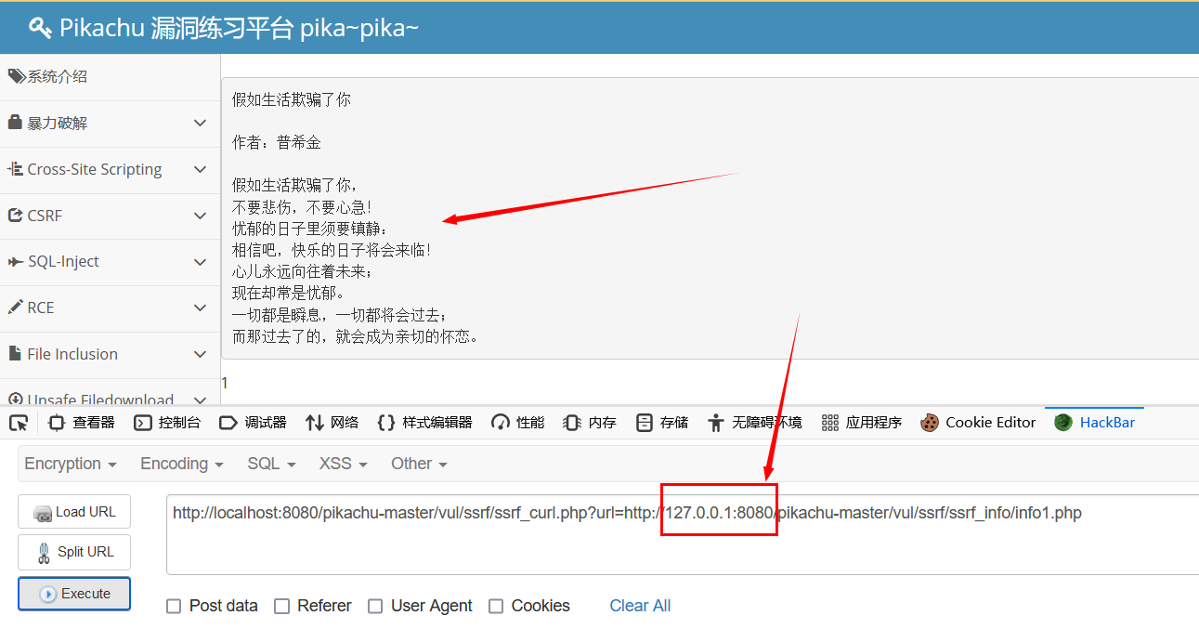Expand the SQL-Inject menu chevron
1199x642 pixels.
pyautogui.click(x=201, y=262)
